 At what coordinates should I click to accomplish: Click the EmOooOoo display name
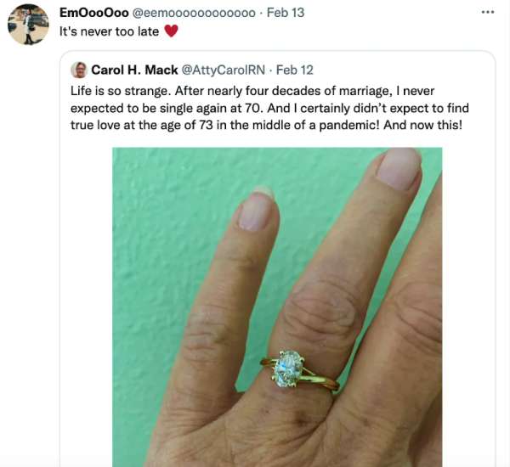point(94,13)
